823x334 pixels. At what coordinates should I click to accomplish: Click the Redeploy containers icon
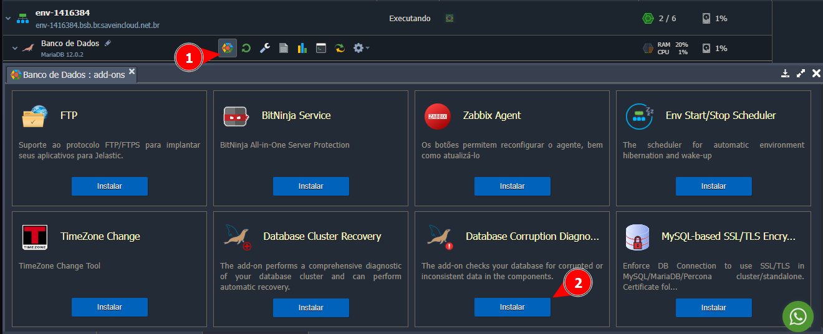(340, 48)
